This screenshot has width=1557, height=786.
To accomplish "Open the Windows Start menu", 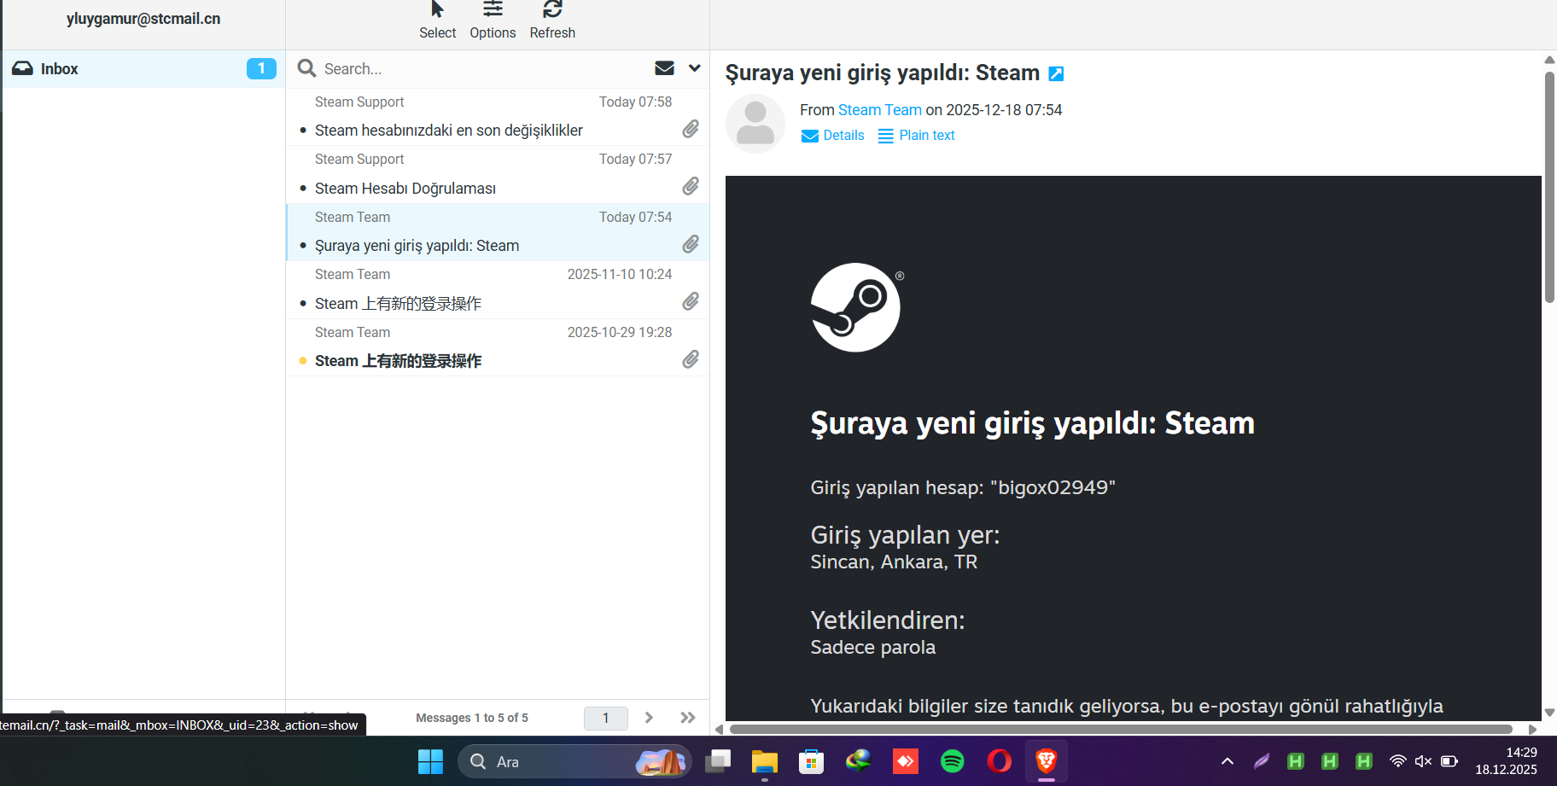I will click(x=430, y=761).
